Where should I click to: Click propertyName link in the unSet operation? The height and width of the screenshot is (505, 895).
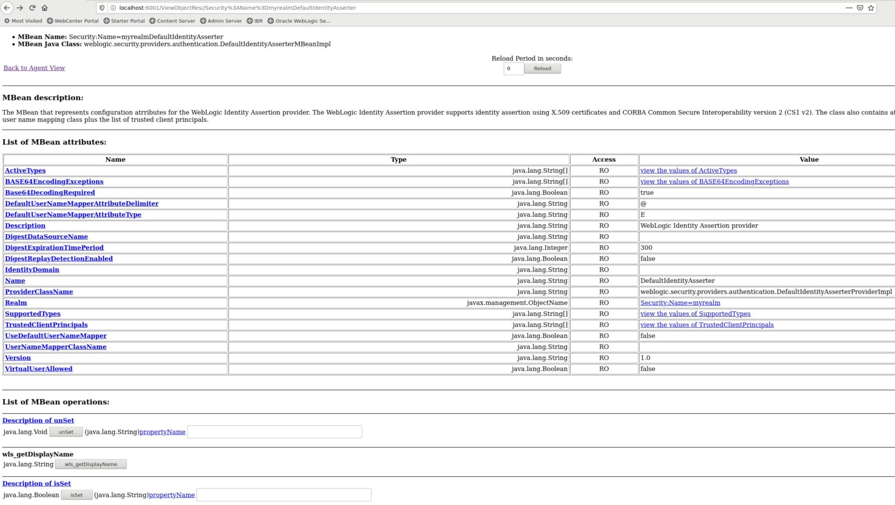(x=163, y=432)
